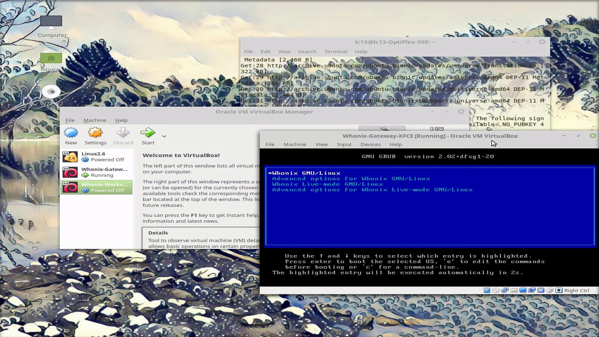Open the Machine menu in Whonix-Gateway VM window

(294, 144)
